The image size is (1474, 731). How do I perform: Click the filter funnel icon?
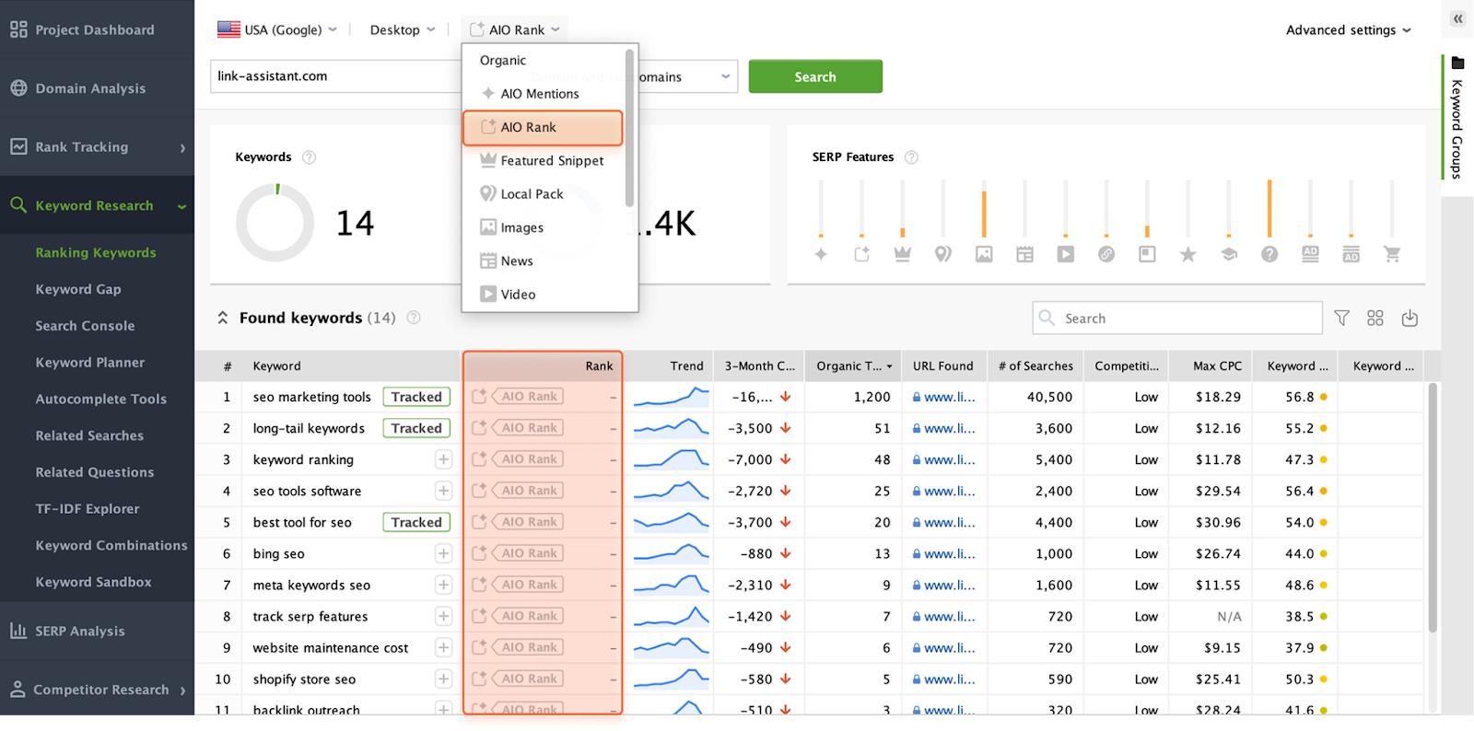tap(1341, 318)
